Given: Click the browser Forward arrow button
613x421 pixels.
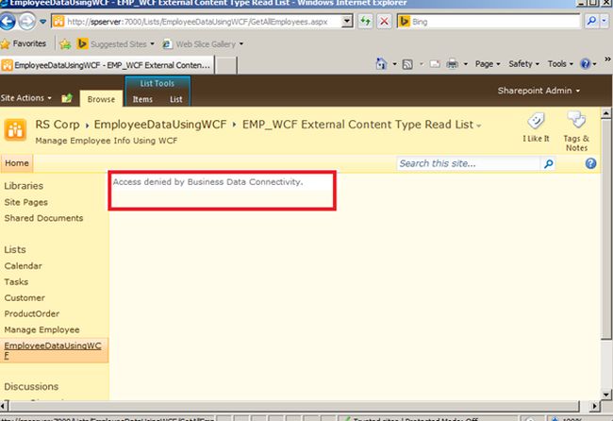Looking at the screenshot, I should [26, 21].
